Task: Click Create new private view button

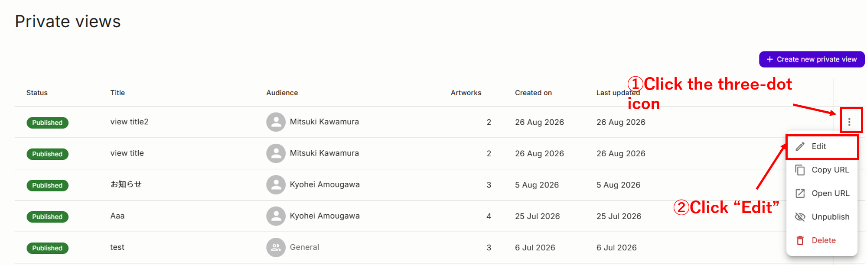Action: [x=812, y=59]
